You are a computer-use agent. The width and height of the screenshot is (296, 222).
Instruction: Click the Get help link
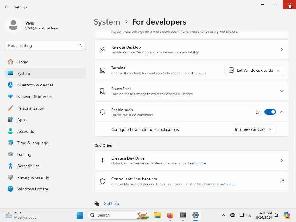click(111, 203)
